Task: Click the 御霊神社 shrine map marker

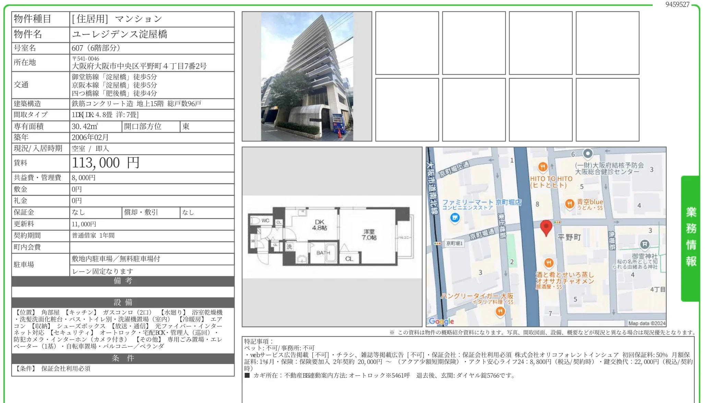Action: (x=645, y=244)
